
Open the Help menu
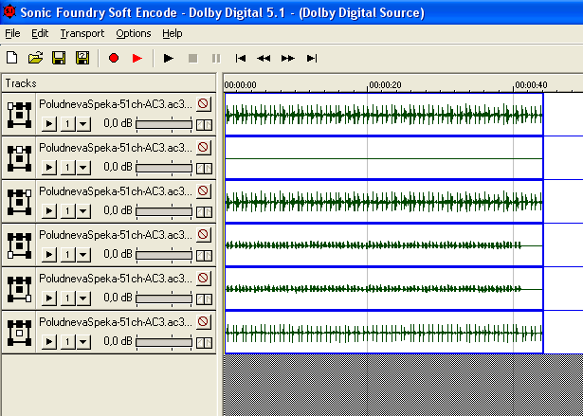173,33
